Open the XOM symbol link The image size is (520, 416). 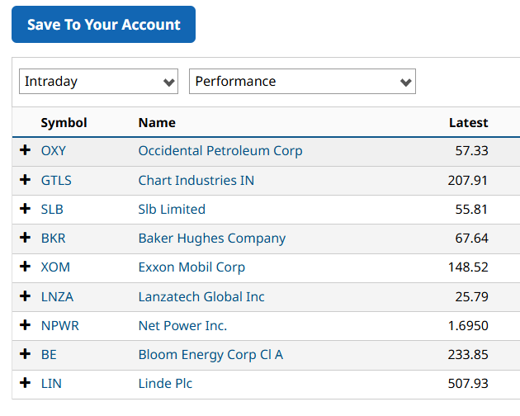54,267
